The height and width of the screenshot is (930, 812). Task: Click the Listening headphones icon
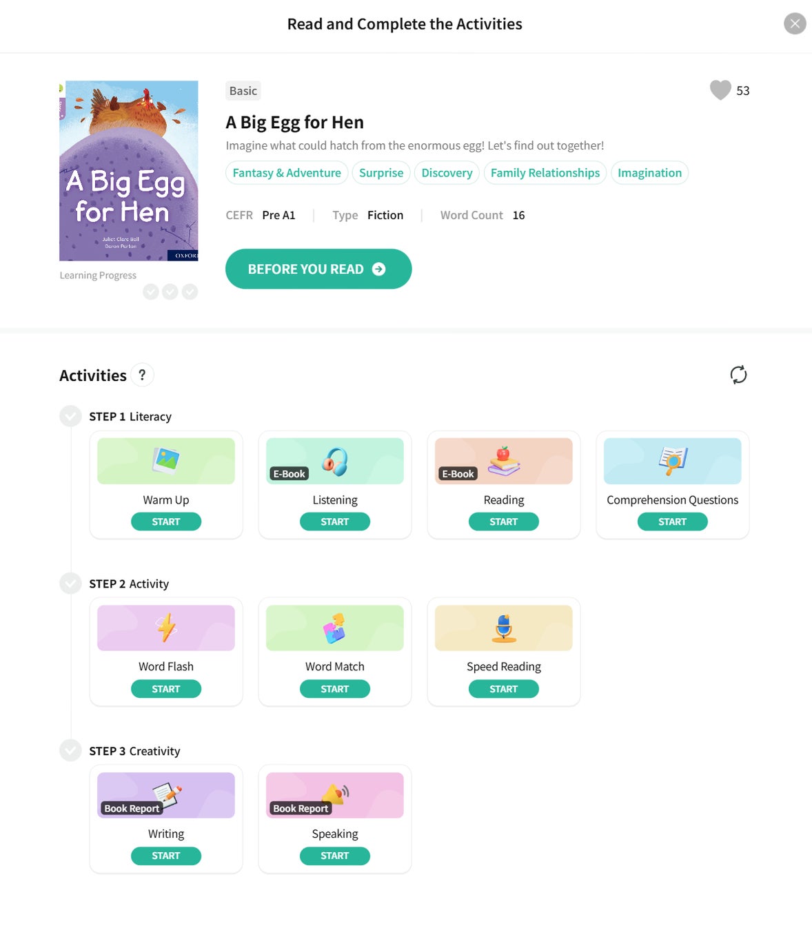(x=335, y=461)
